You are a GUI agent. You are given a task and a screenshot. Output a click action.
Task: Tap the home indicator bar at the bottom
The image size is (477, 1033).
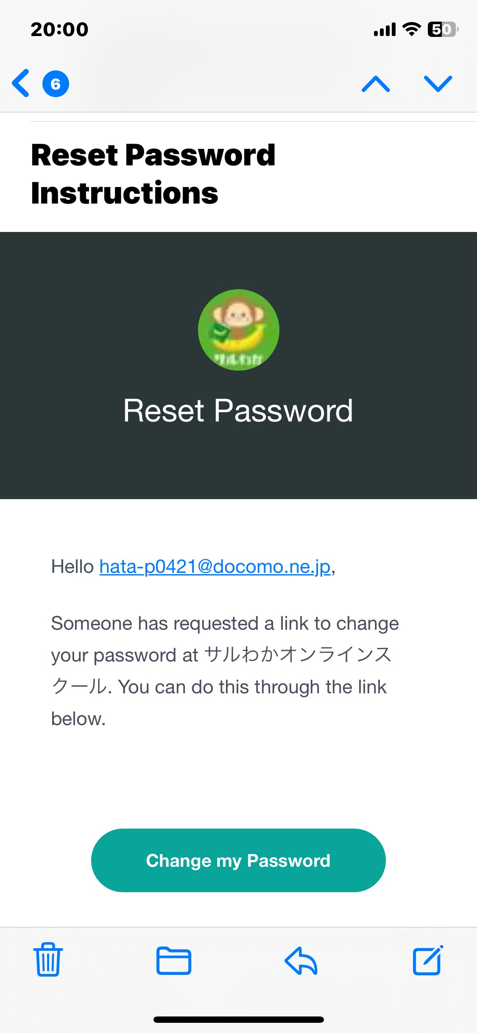[x=239, y=1019]
